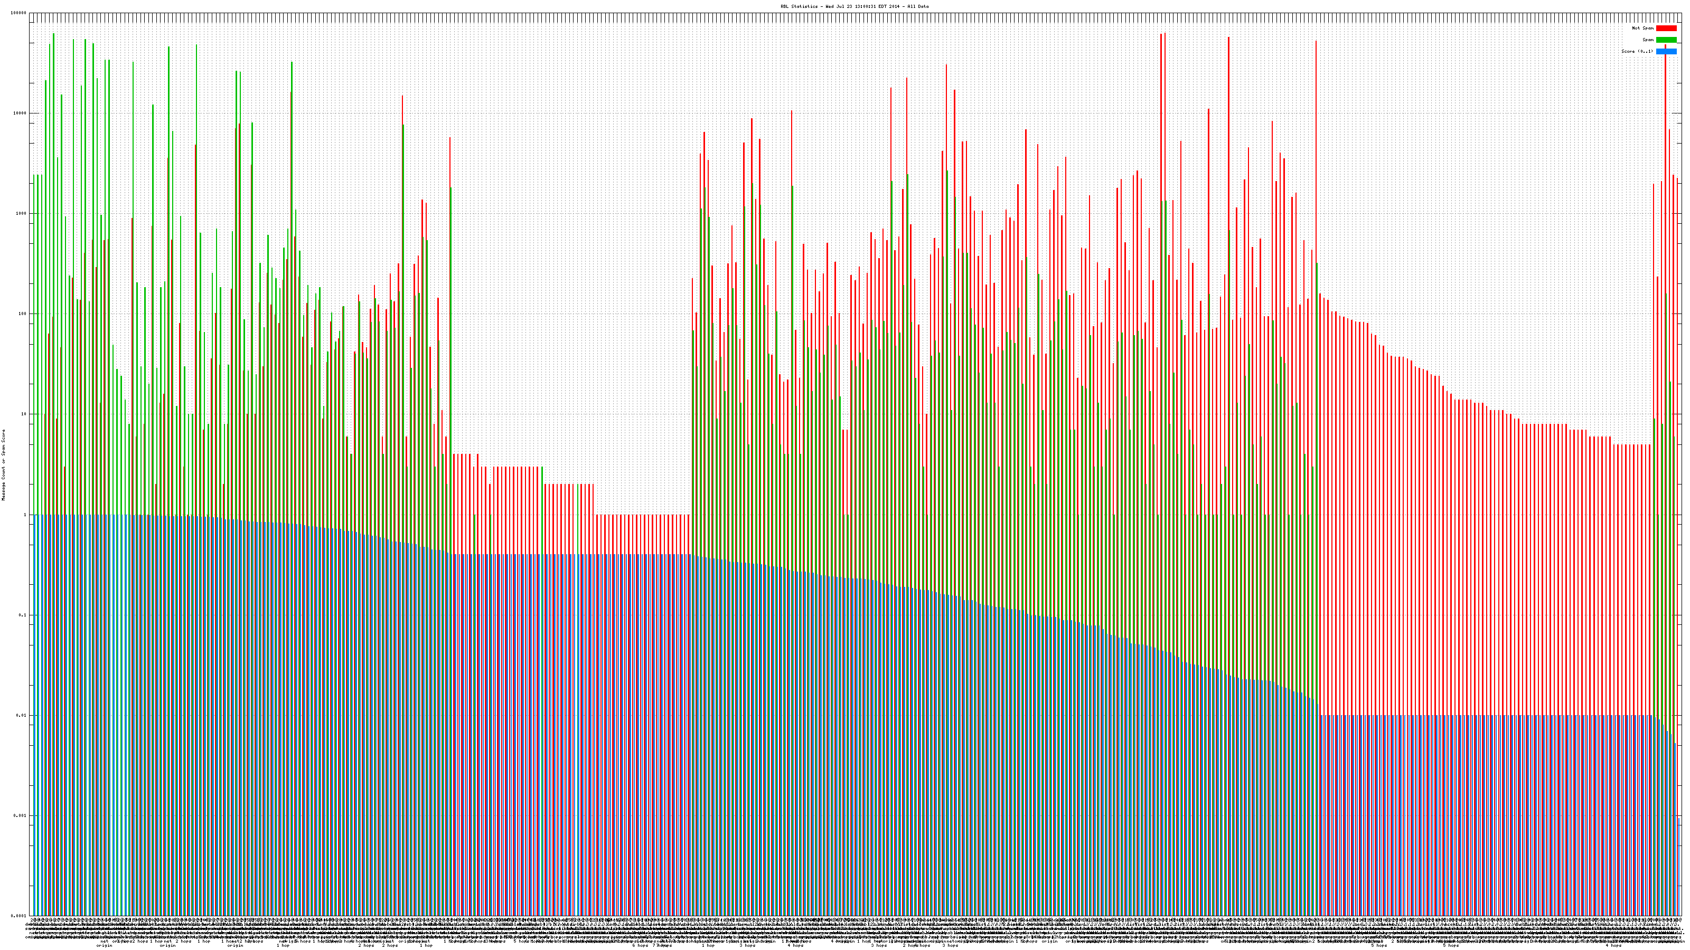This screenshot has width=1690, height=950.
Task: Click the 10000 y-axis tick label
Action: (x=20, y=113)
